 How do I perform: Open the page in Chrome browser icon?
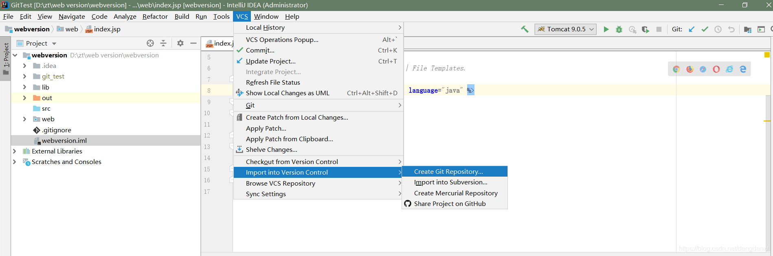[x=676, y=69]
